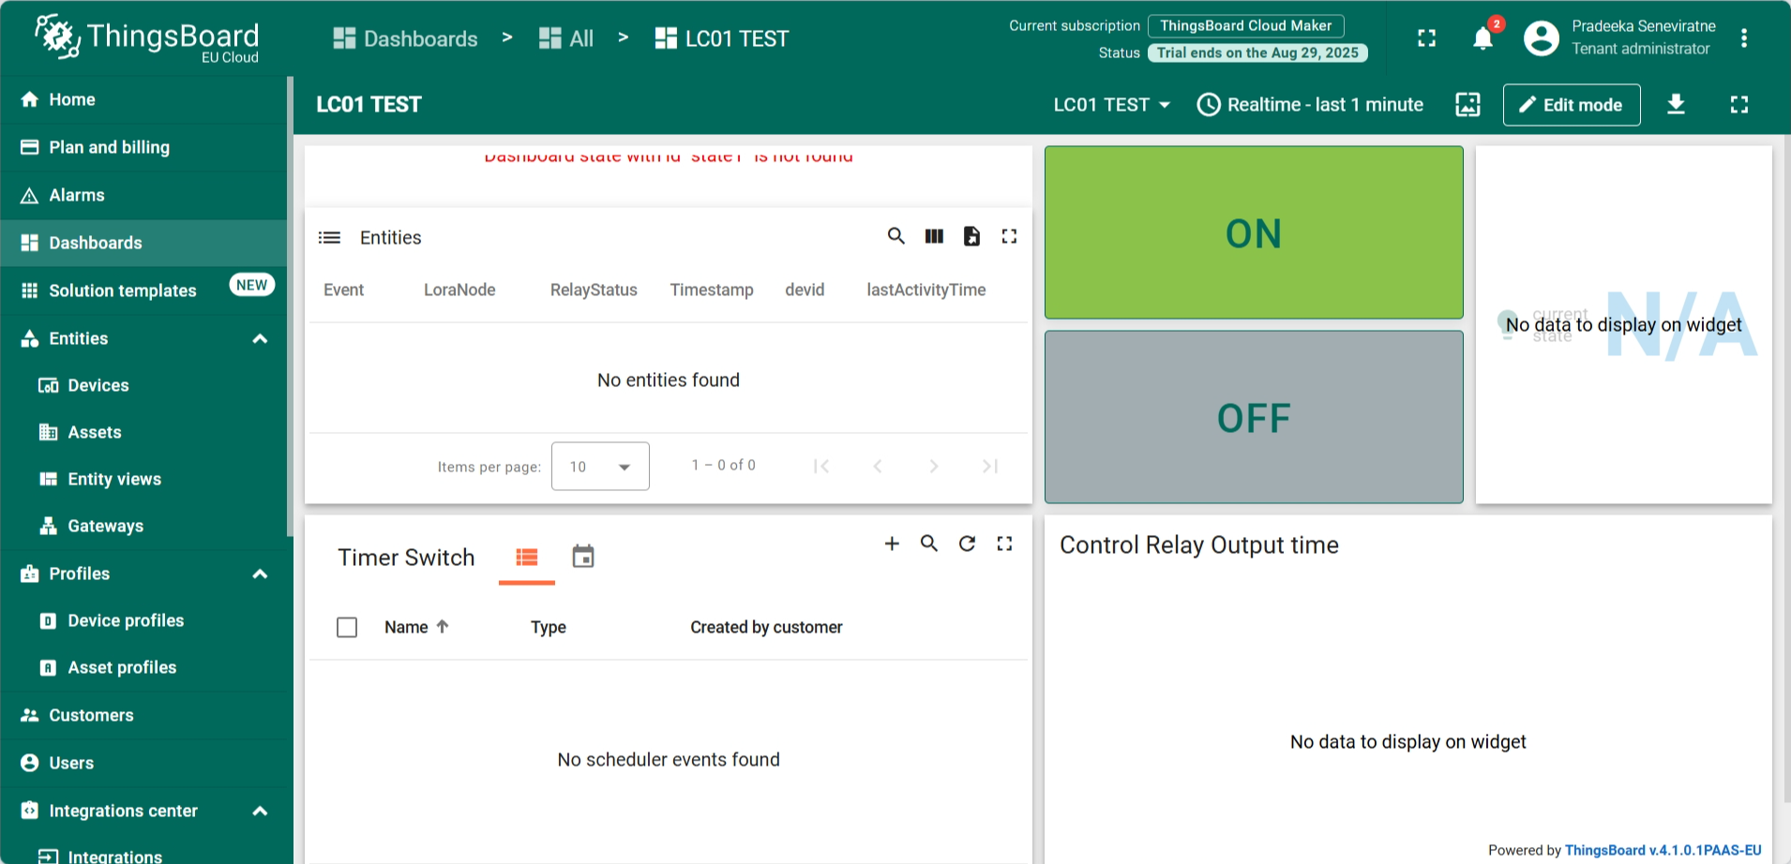Open the LC01 TEST state dropdown

pos(1112,105)
